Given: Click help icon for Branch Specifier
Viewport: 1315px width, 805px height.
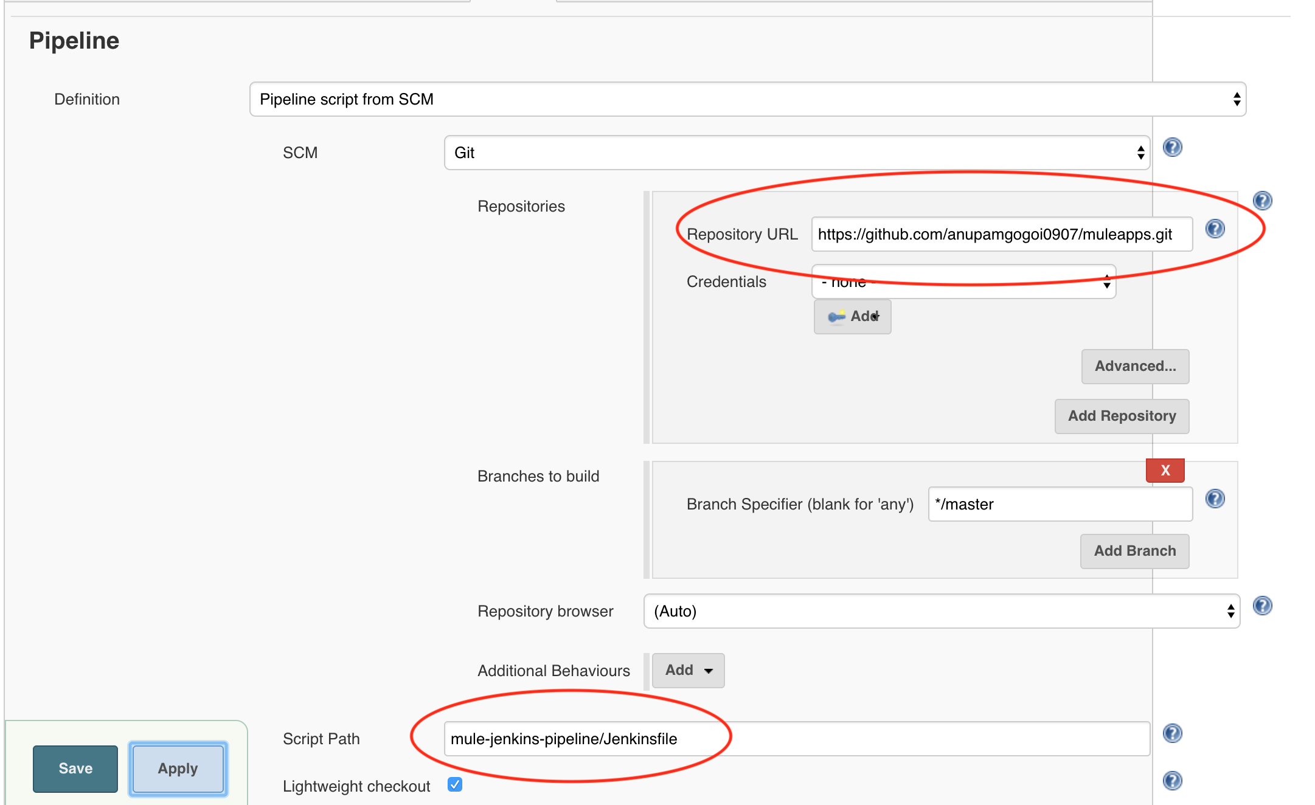Looking at the screenshot, I should pyautogui.click(x=1215, y=499).
